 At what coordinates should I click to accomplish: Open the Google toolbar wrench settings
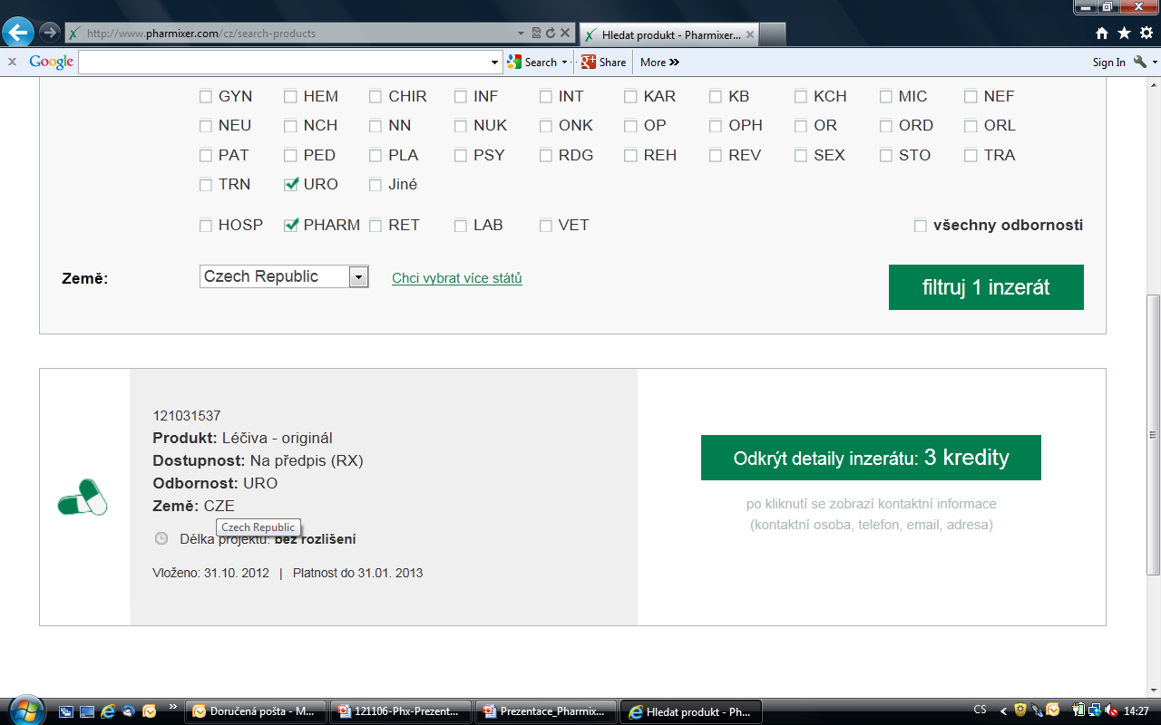point(1140,62)
